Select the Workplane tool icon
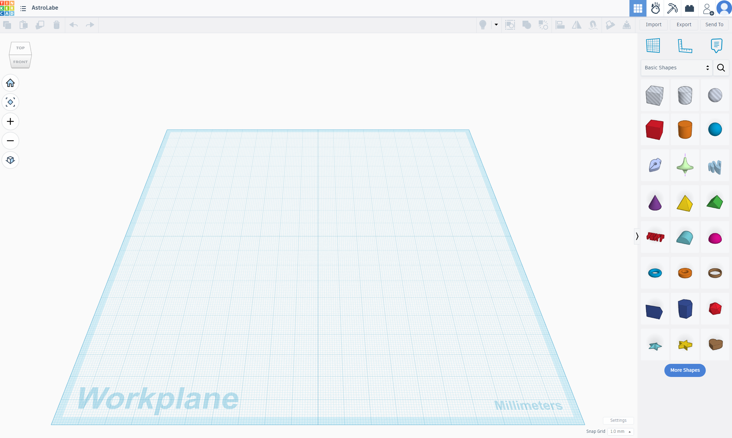This screenshot has height=438, width=732. (653, 46)
